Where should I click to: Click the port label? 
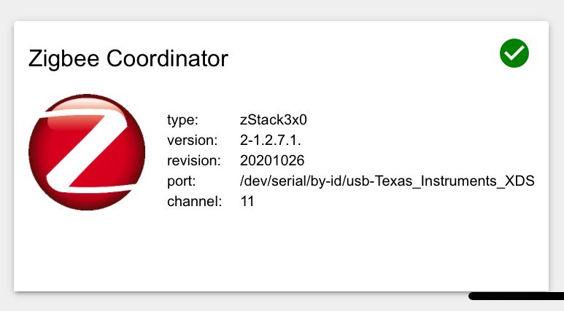click(181, 181)
